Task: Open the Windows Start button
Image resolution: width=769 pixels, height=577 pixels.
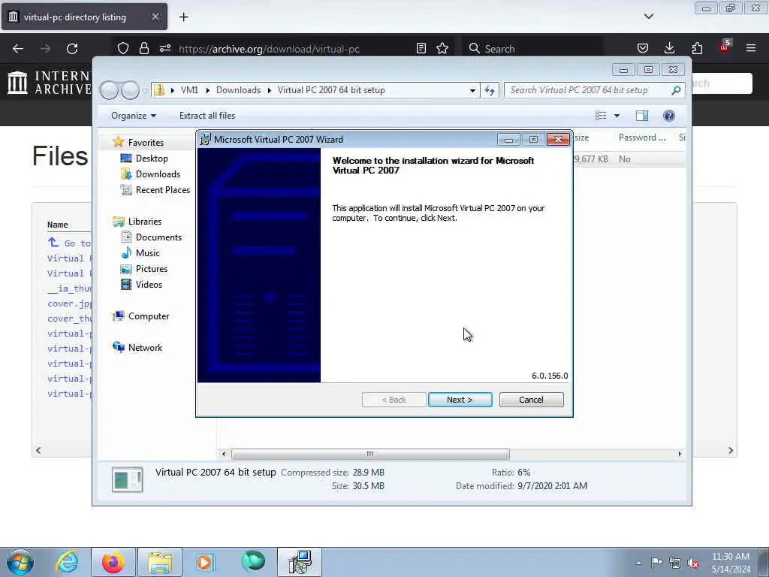Action: pos(20,562)
